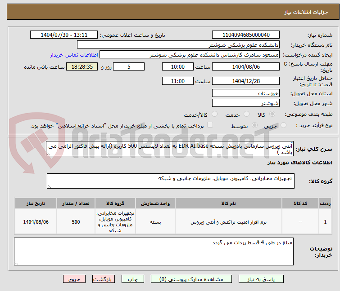Click the پاسخ به نیاز button

[x=261, y=279]
